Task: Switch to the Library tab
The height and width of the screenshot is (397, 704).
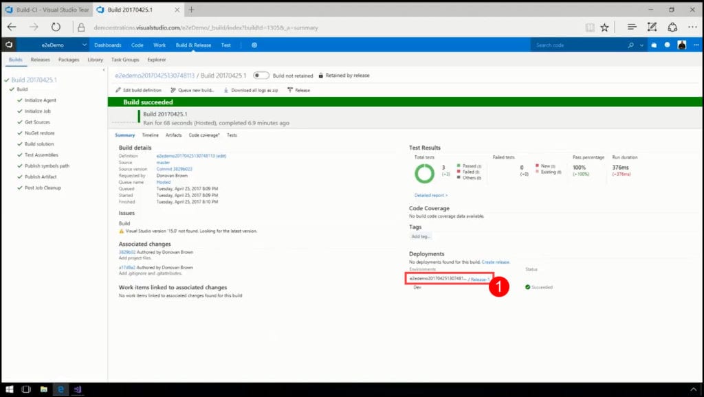Action: (95, 60)
